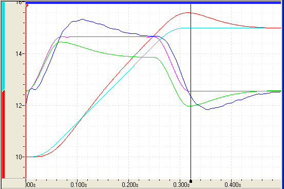This screenshot has width=284, height=189.
Task: Click the blue curve's lowest dip
Action: pyautogui.click(x=207, y=109)
